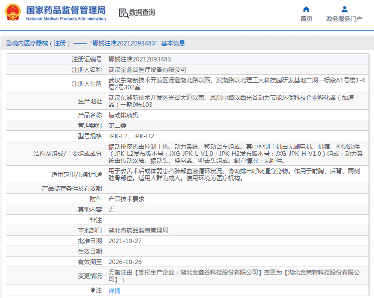Screen dimensions: 374x298
Task: Click the 首页 text link
Action: (306, 18)
